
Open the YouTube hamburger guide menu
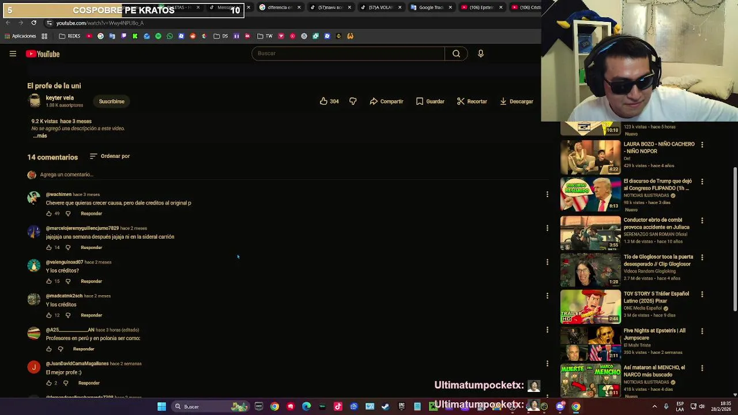click(x=13, y=54)
